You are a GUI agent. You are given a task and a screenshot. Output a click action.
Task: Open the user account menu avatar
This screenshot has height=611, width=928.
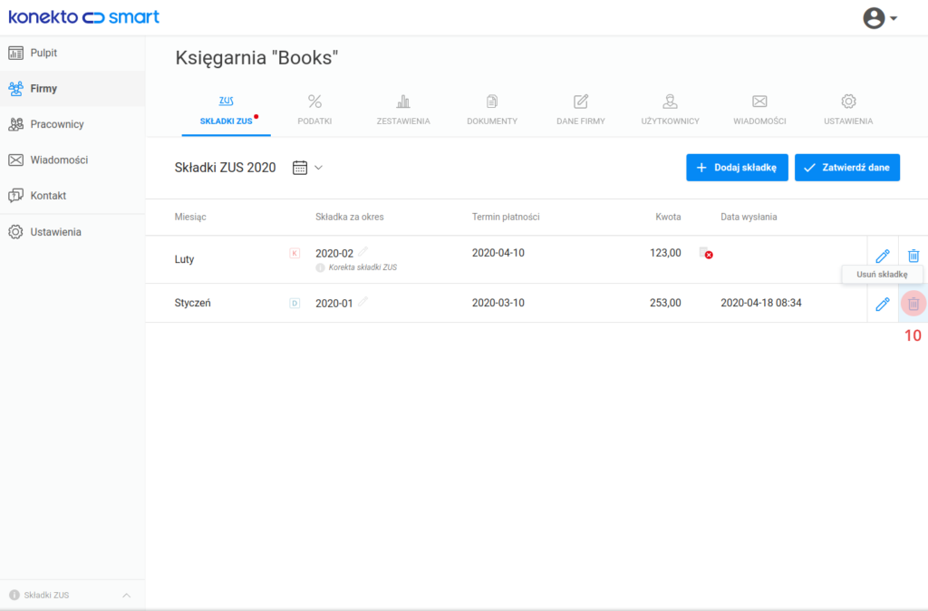pos(874,18)
